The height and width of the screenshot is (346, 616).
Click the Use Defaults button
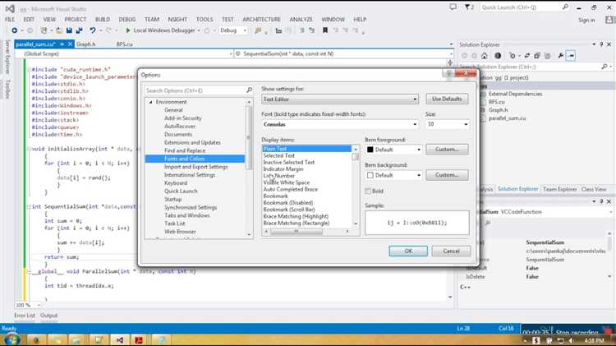click(x=447, y=99)
